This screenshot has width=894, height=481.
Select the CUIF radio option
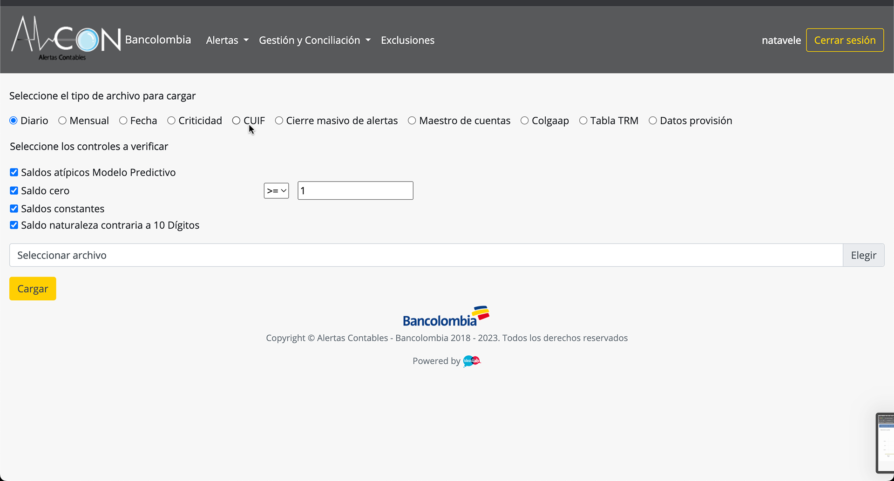pos(237,121)
